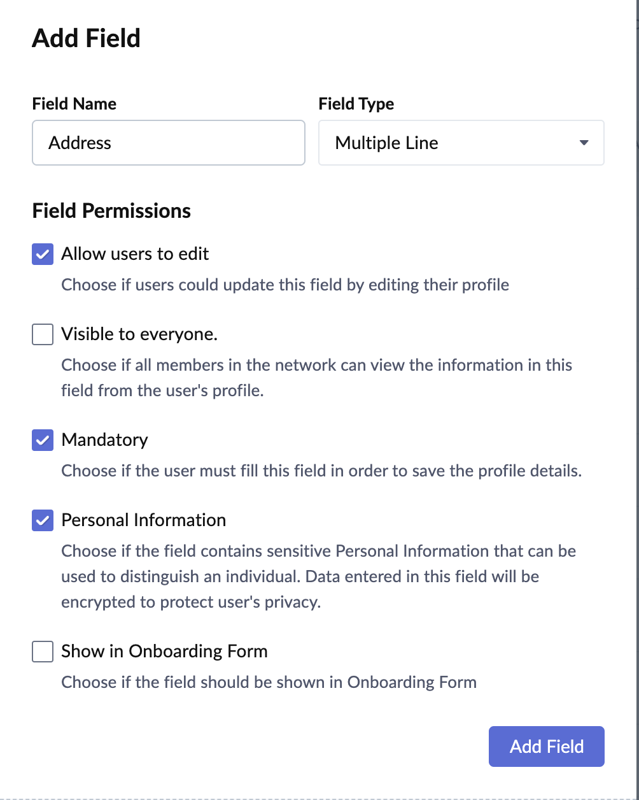Click the 'Mandatory' label text
The width and height of the screenshot is (639, 800).
point(104,439)
